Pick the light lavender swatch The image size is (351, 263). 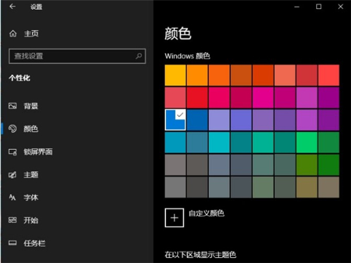[219, 120]
